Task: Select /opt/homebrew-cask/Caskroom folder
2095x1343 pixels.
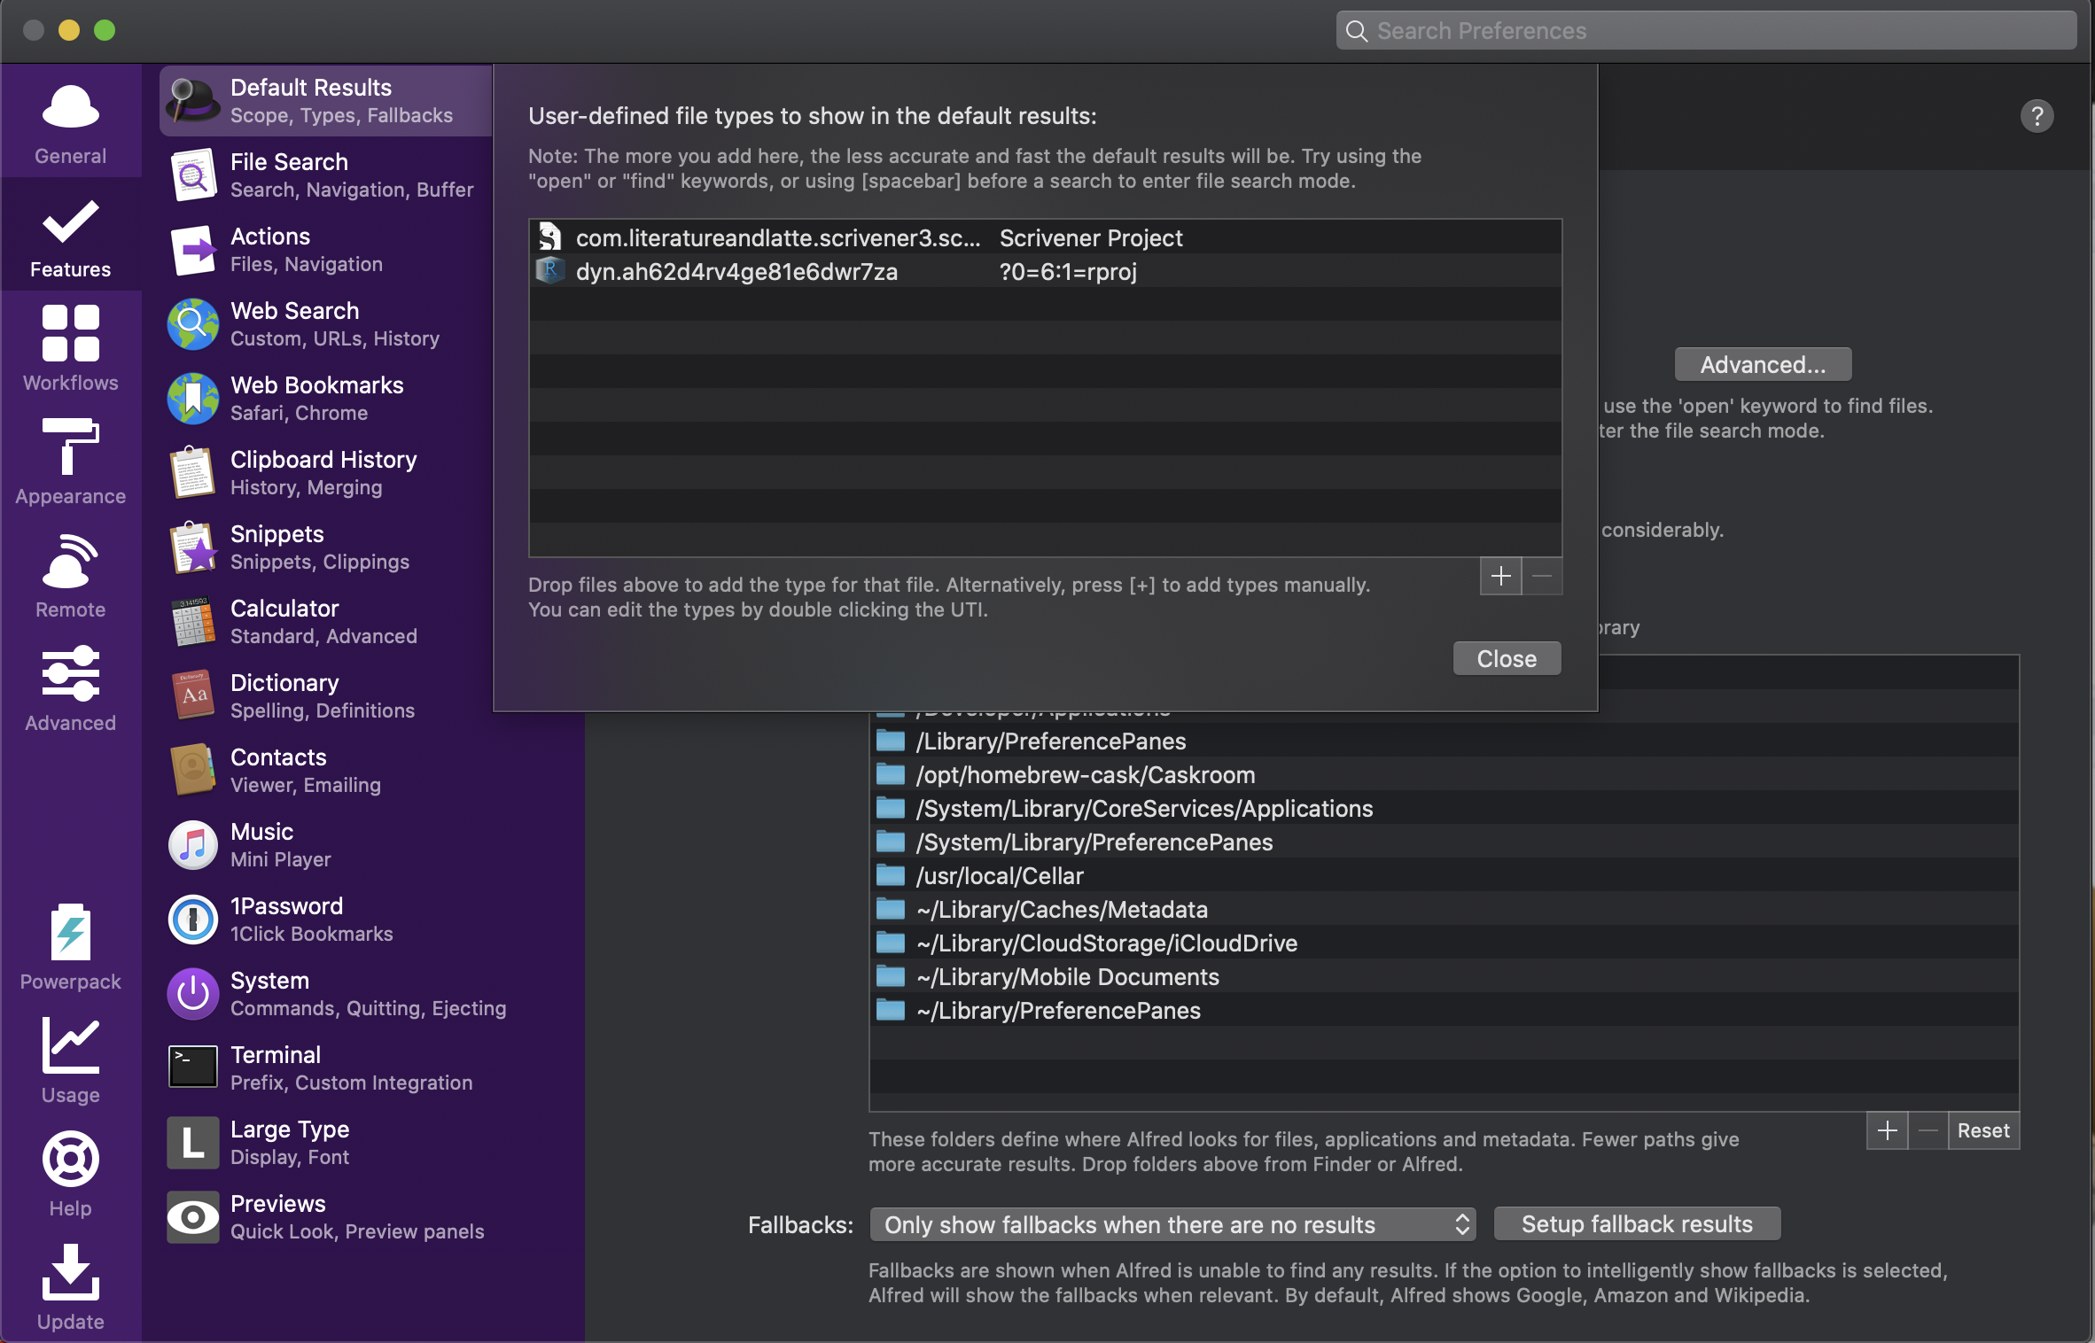Action: click(1444, 774)
